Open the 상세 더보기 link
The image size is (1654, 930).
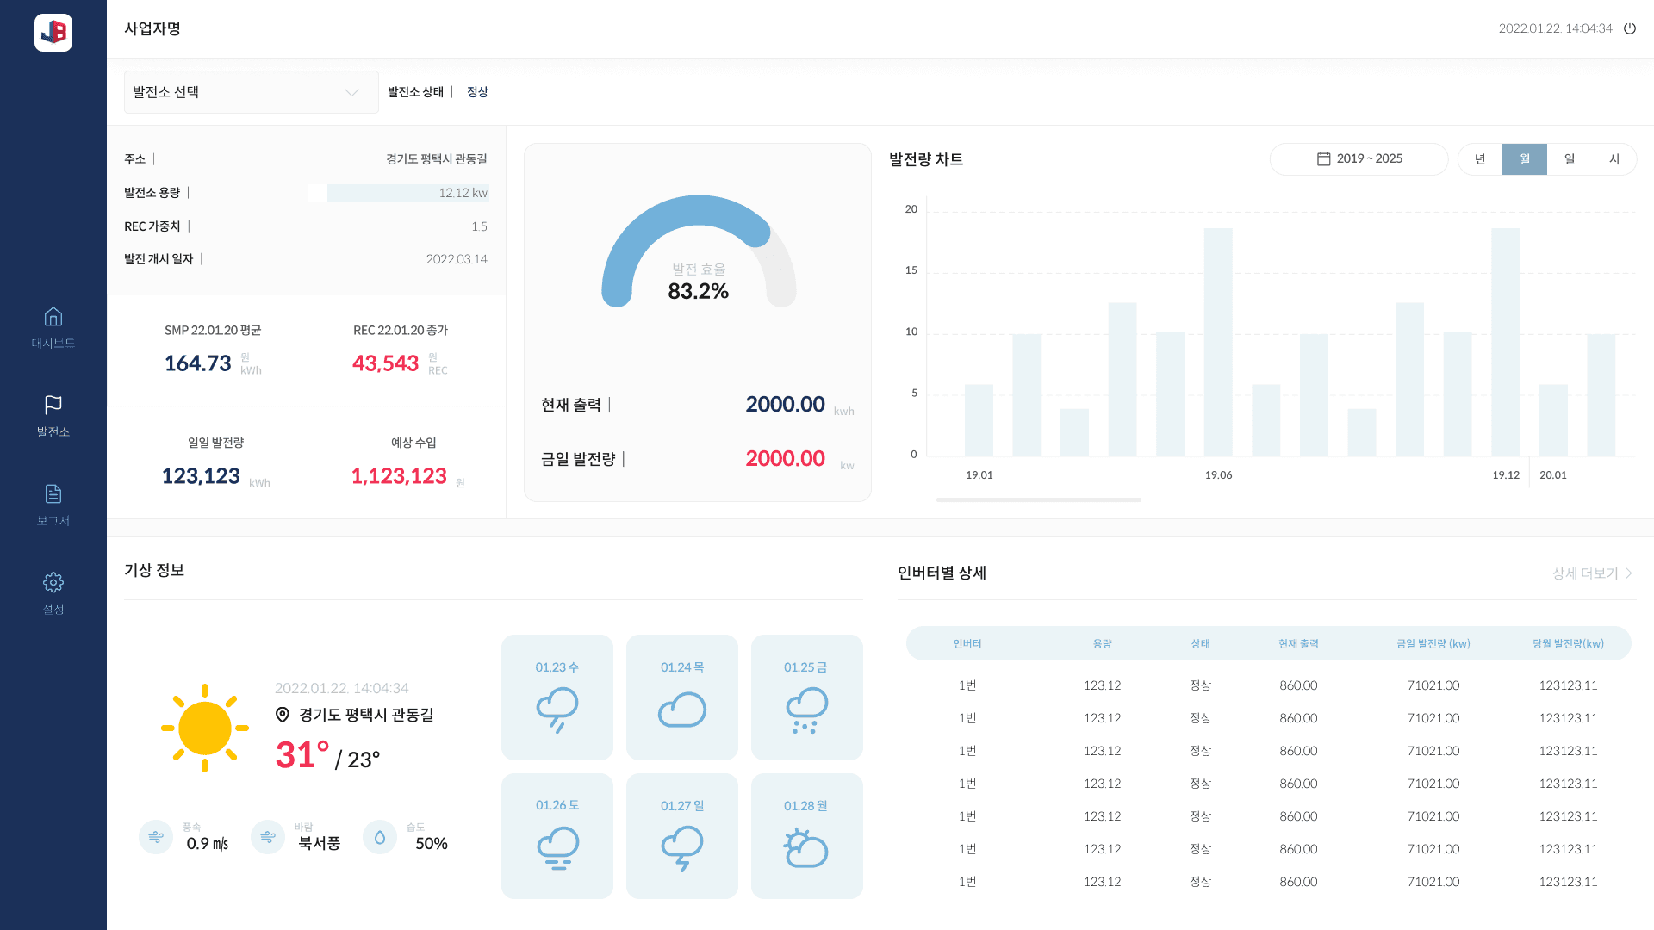[x=1585, y=573]
